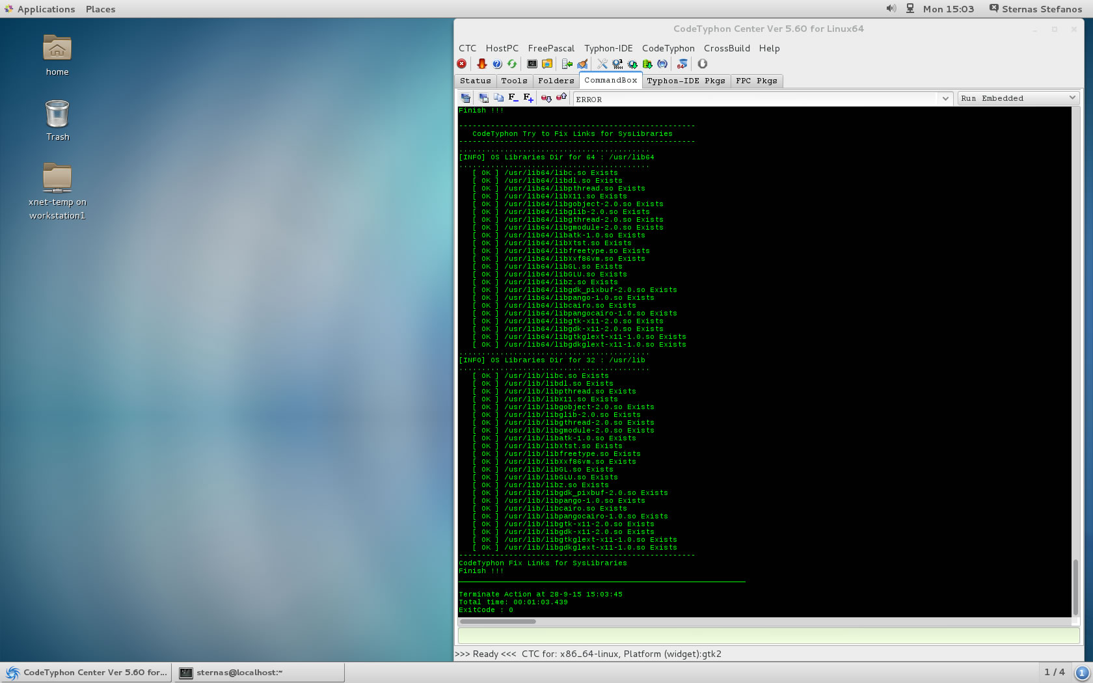Viewport: 1093px width, 683px height.
Task: Click the yellow folder icon in toolbar
Action: 547,64
